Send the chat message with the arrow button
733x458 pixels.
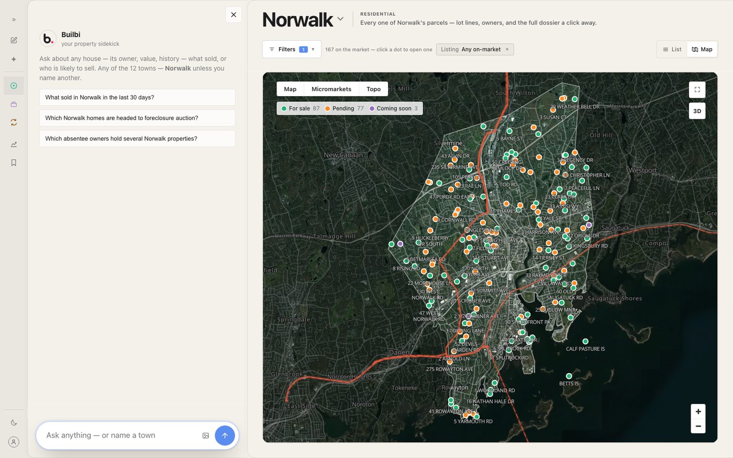pos(225,435)
